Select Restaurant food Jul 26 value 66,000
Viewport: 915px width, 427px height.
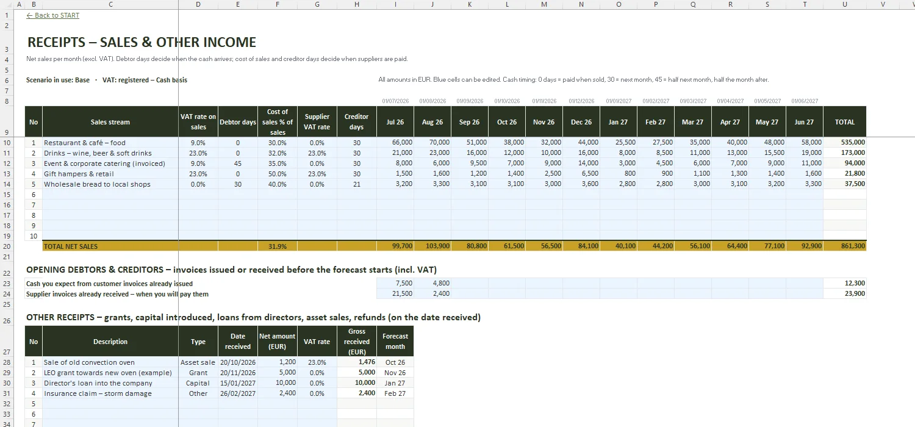coord(395,143)
